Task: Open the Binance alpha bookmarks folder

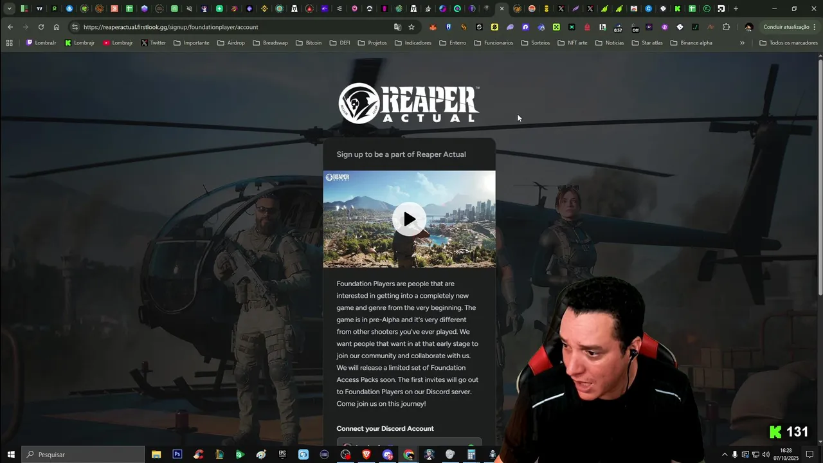Action: point(691,43)
